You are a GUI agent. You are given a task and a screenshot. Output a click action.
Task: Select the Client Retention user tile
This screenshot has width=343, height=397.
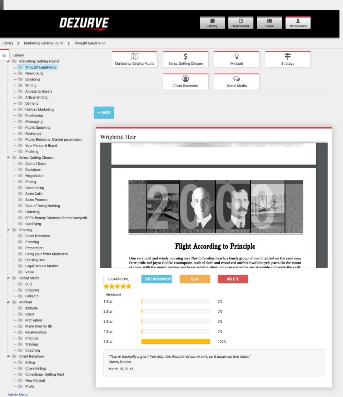pos(185,81)
